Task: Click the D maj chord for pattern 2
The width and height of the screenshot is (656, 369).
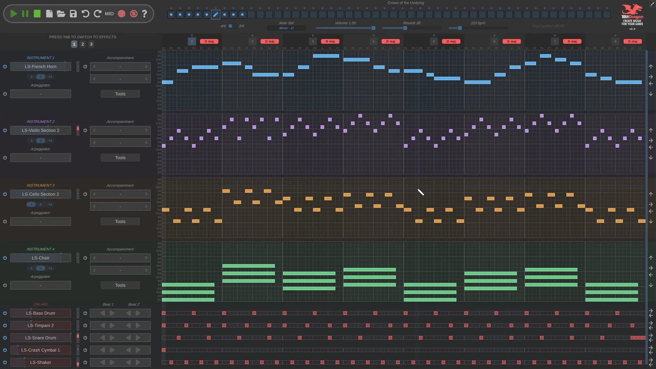Action: [x=270, y=41]
